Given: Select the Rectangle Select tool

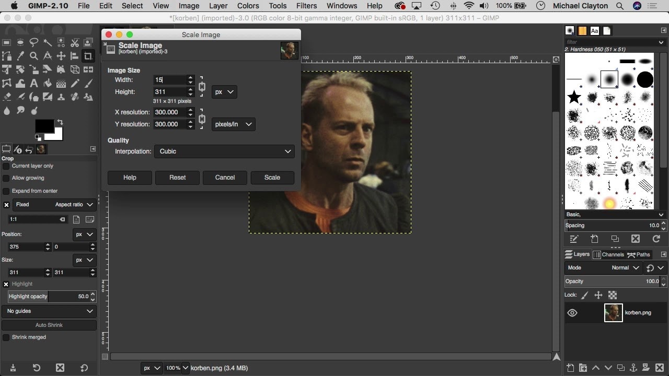Looking at the screenshot, I should click(x=7, y=42).
